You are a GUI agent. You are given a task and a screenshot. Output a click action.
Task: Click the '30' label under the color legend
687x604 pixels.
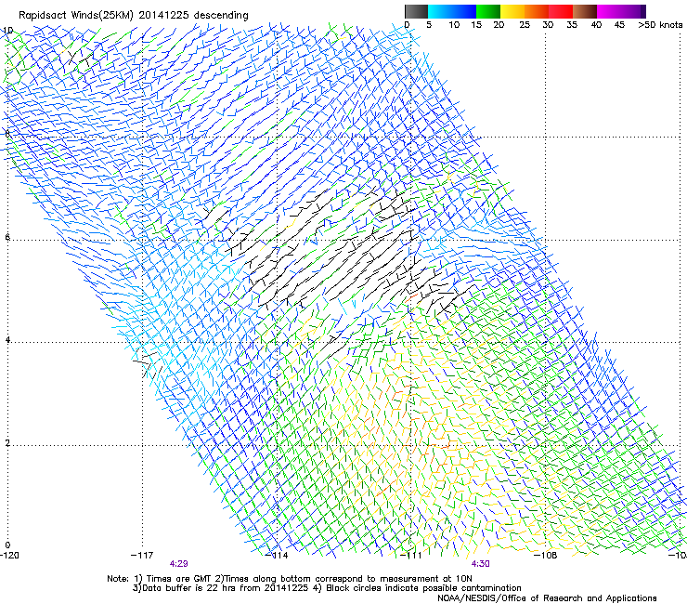pyautogui.click(x=548, y=25)
